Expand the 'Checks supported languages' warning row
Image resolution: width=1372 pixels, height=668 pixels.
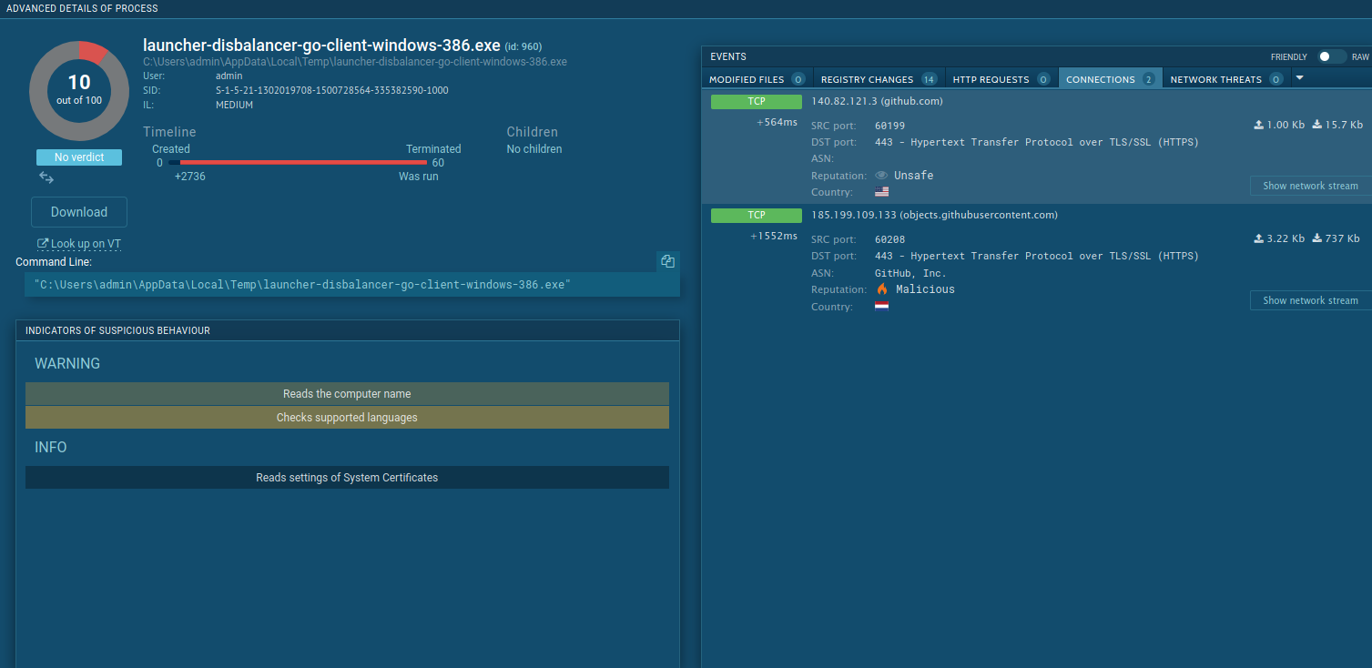[347, 418]
